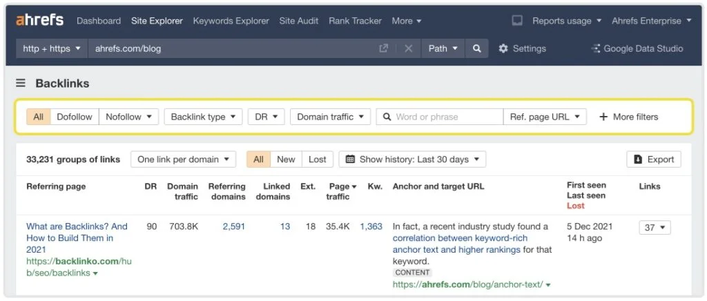Click 33,231 groups of links text
Image resolution: width=707 pixels, height=301 pixels.
tap(73, 159)
